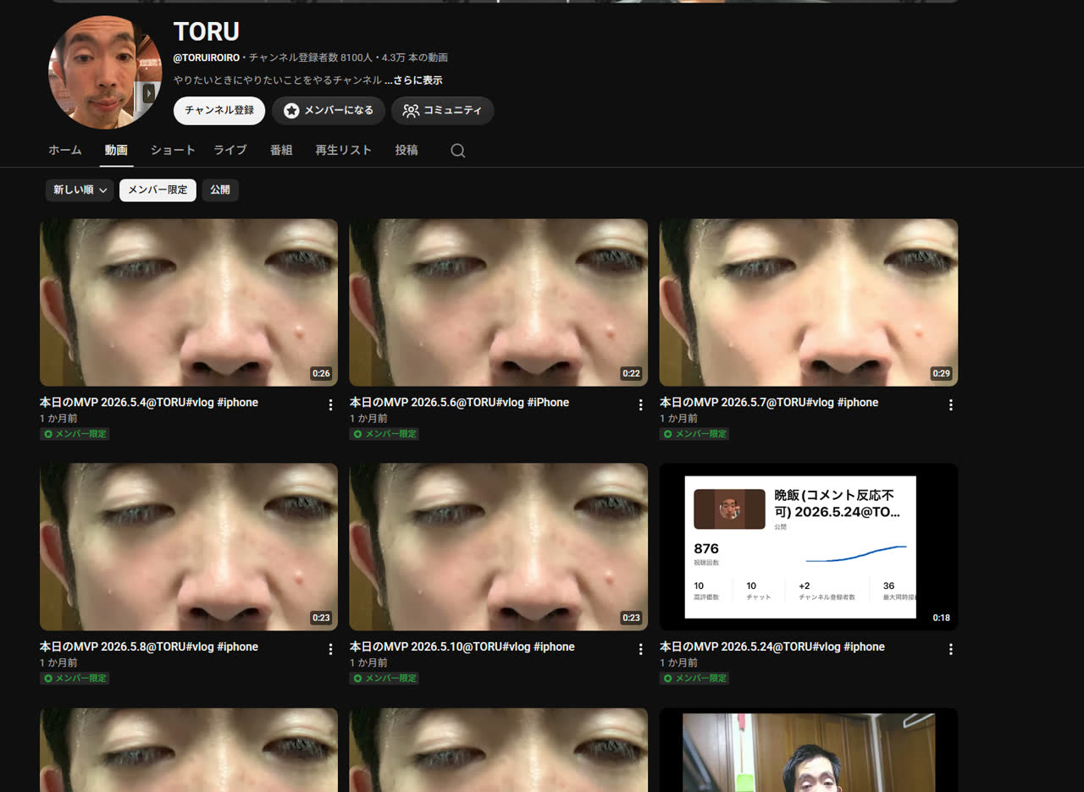The height and width of the screenshot is (792, 1084).
Task: Click the メンバーになる join button
Action: pos(329,111)
